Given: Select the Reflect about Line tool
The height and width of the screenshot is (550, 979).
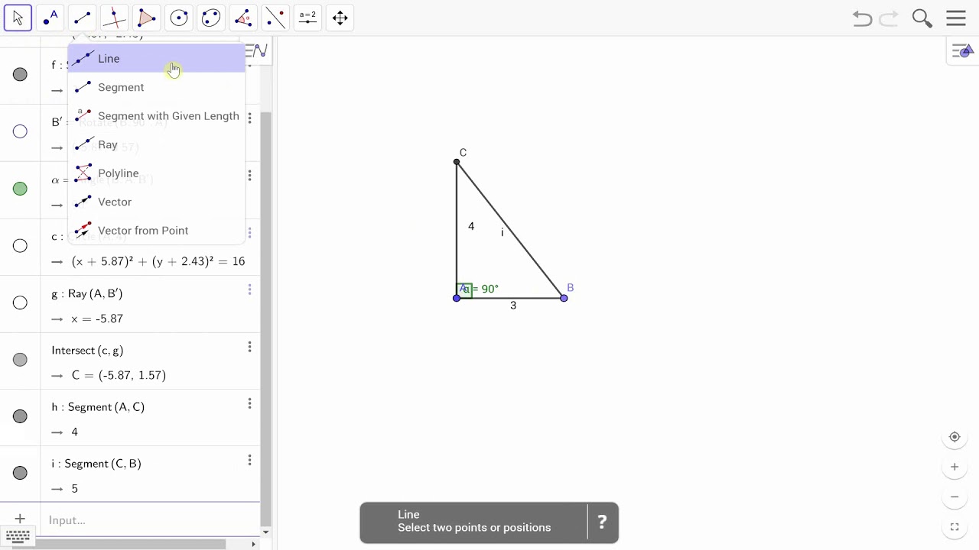Looking at the screenshot, I should (x=275, y=18).
